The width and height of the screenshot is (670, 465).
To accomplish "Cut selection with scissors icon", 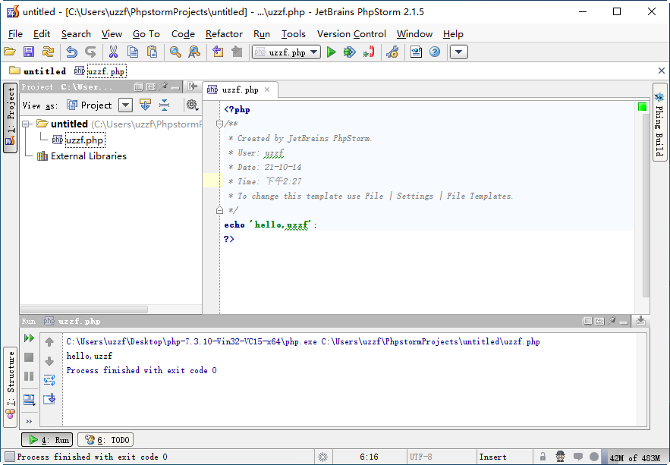I will point(113,52).
